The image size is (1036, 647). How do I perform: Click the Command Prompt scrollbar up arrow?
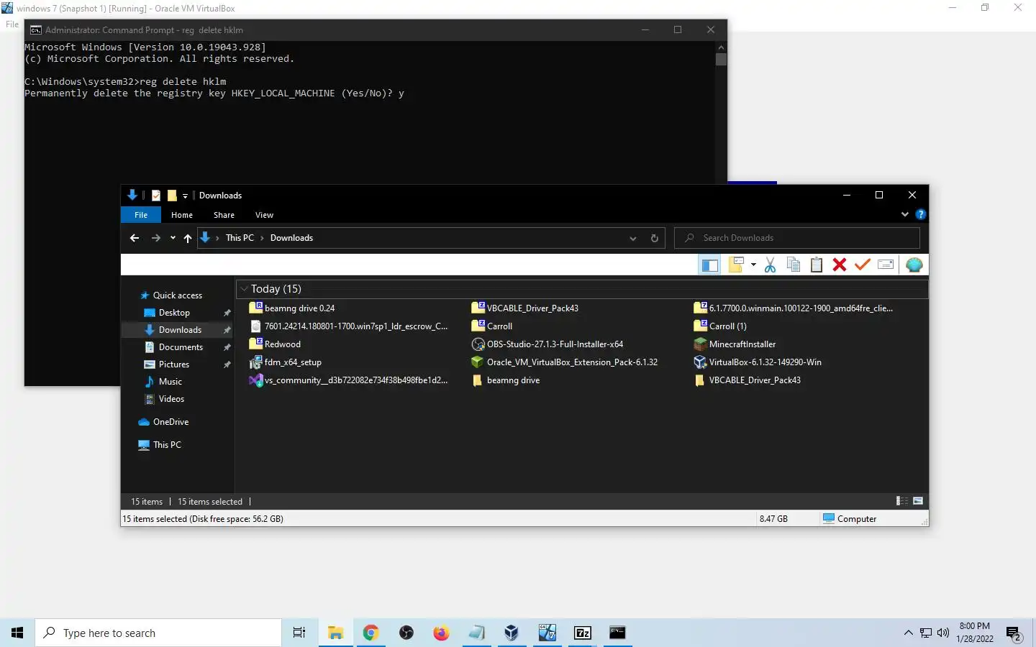tap(721, 47)
